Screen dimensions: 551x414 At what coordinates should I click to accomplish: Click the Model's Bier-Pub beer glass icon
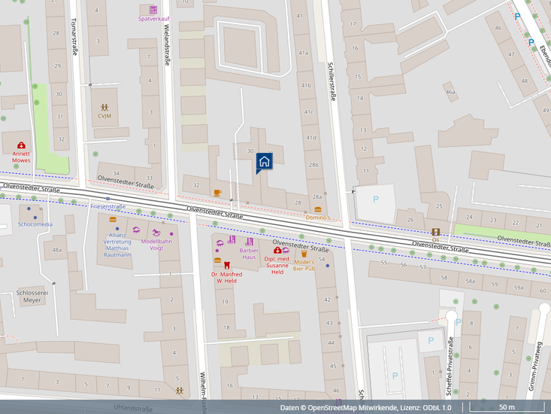[x=304, y=254]
